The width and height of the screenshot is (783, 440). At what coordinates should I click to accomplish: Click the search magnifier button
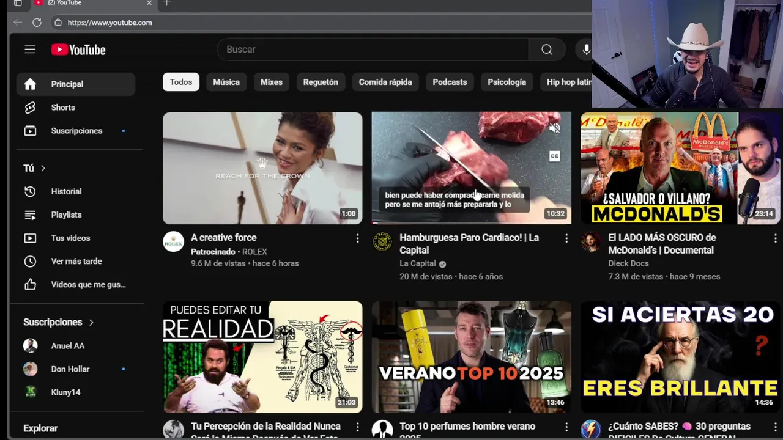point(547,50)
